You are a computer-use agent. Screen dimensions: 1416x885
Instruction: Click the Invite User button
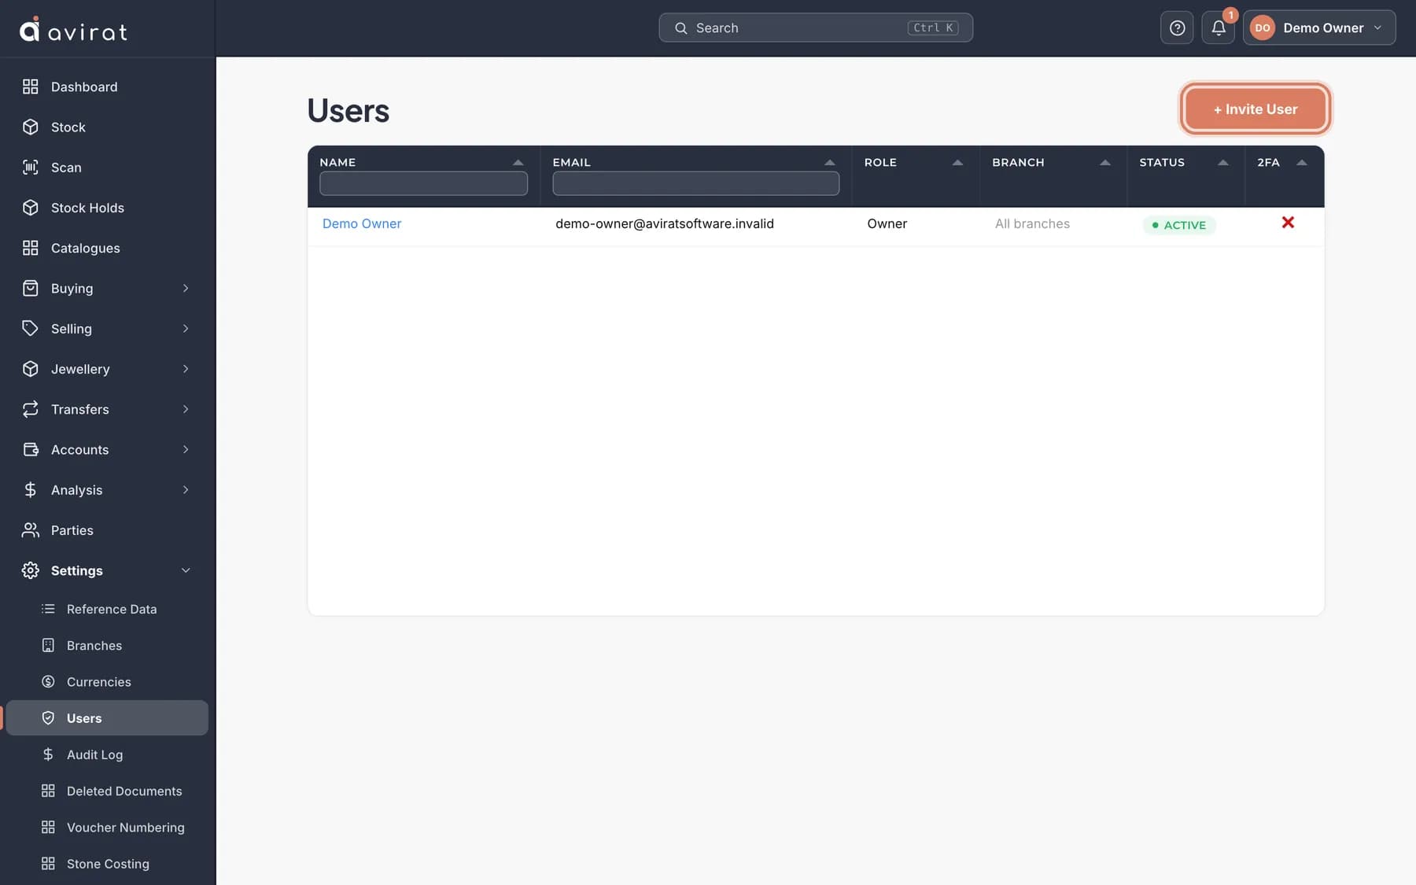1256,109
